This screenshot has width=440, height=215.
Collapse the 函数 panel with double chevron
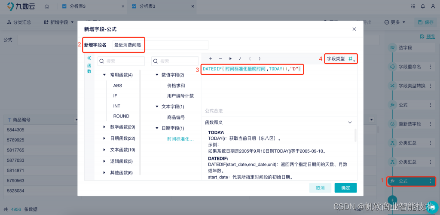89,58
